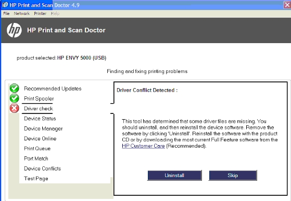Open the Printer menu
The width and height of the screenshot is (291, 201).
40,13
